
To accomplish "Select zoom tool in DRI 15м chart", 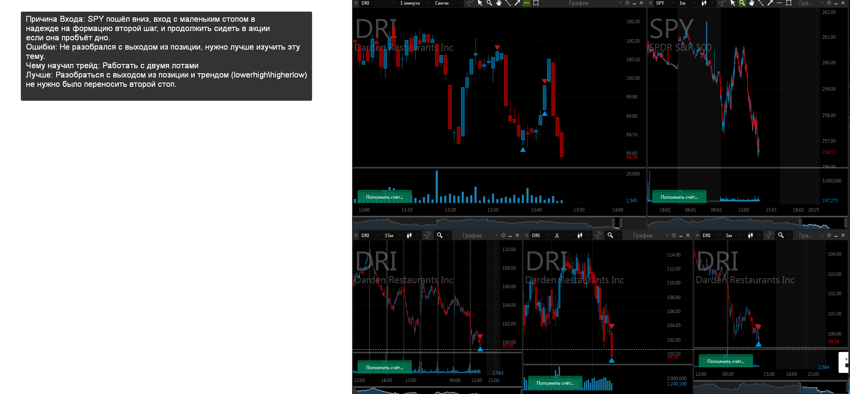I will pyautogui.click(x=440, y=235).
